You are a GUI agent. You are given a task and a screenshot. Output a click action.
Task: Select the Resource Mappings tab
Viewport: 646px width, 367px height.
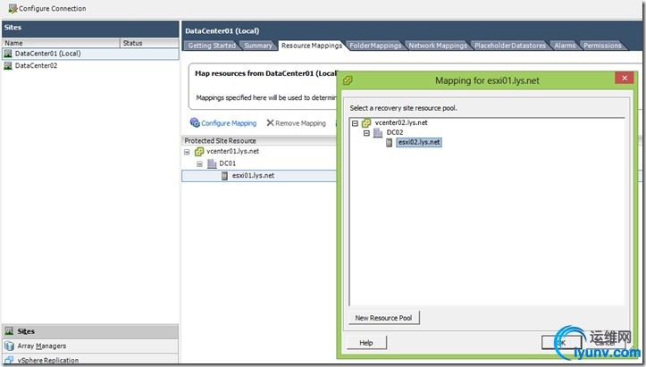pyautogui.click(x=312, y=46)
